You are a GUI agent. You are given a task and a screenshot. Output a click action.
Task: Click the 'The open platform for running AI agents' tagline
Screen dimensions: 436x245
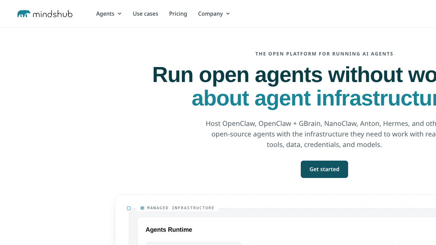pos(324,54)
